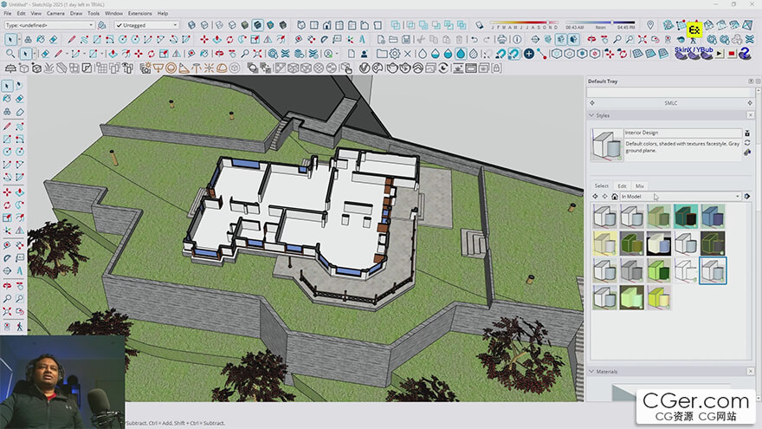The height and width of the screenshot is (429, 762).
Task: Select the teal background style thumbnail
Action: (686, 216)
